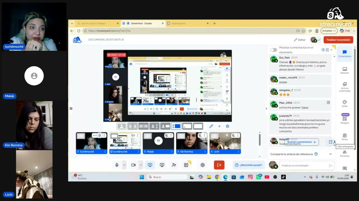Screen dimensions: 359x201
Task: Click ¿Necesitas ayuda? button
Action: [x=248, y=165]
